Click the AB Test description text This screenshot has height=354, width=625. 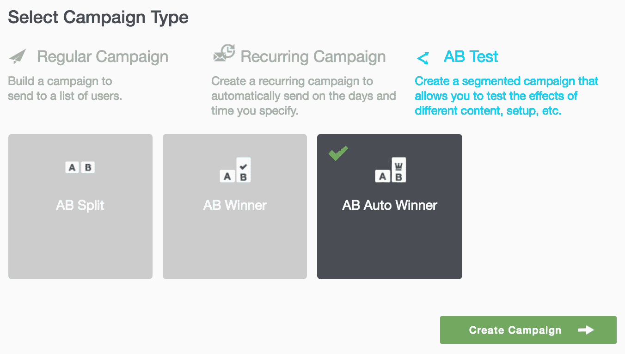coord(506,96)
